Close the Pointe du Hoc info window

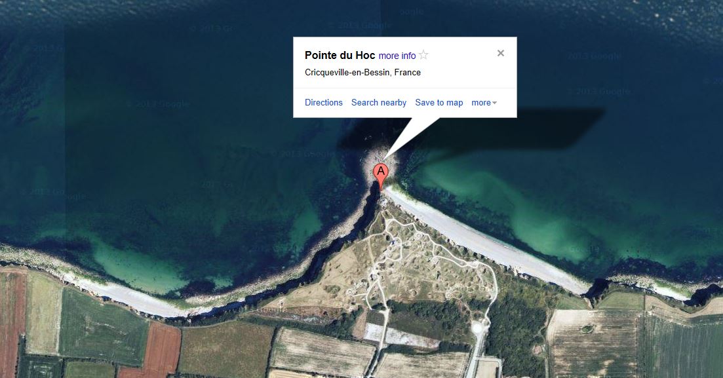click(x=501, y=53)
